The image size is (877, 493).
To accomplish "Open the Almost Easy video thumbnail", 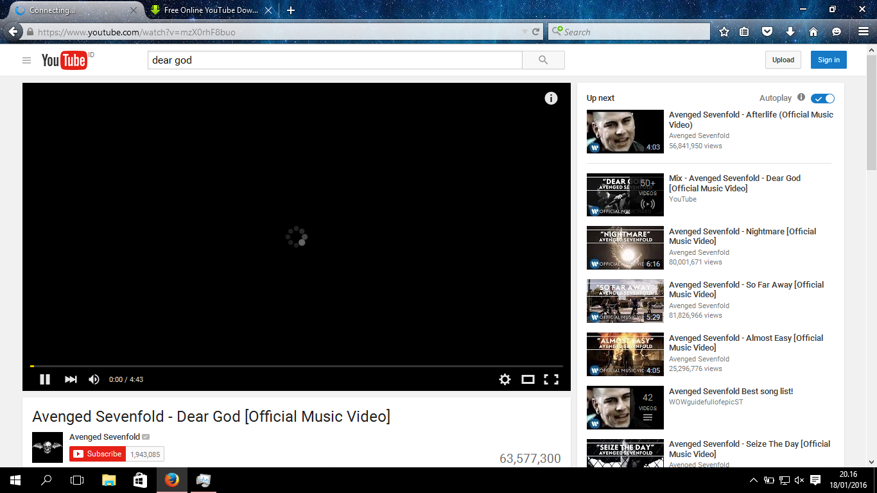I will point(625,354).
